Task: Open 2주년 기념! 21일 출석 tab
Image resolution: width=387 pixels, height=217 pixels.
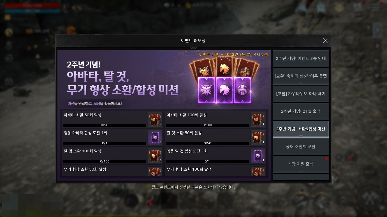Action: tap(301, 112)
